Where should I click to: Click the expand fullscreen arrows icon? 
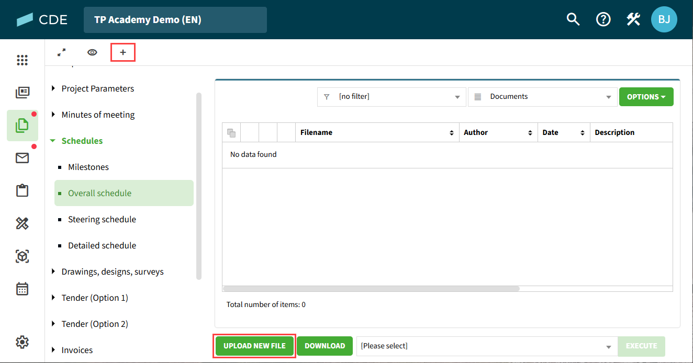(x=62, y=52)
